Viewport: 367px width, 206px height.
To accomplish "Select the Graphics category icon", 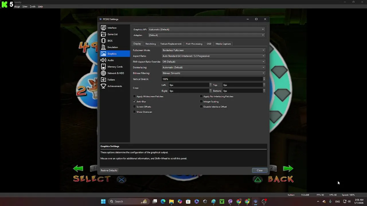I will coord(104,54).
